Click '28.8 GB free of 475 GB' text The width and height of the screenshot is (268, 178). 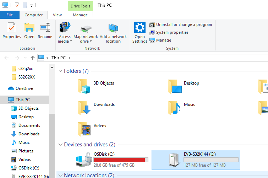click(114, 165)
